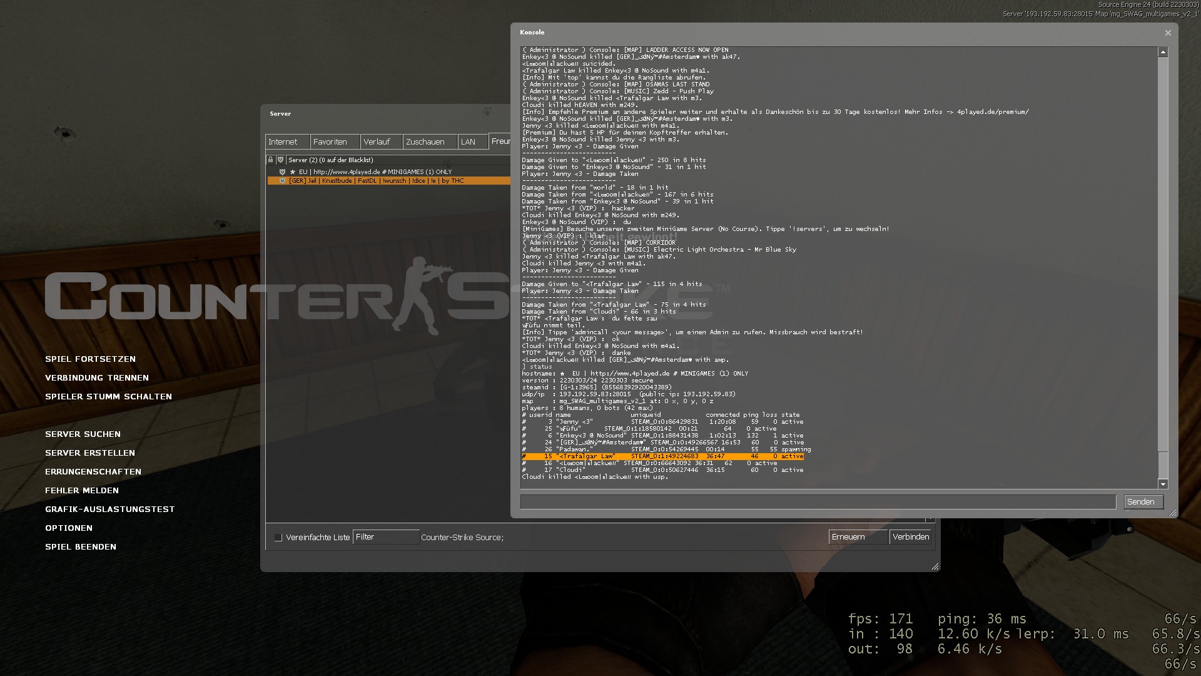Click the lock column header icon in Server list
The height and width of the screenshot is (676, 1201).
[x=270, y=160]
